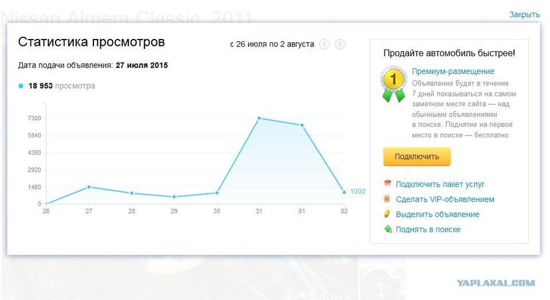
Task: Click the submission date '27 июля 2015'
Action: click(x=142, y=65)
